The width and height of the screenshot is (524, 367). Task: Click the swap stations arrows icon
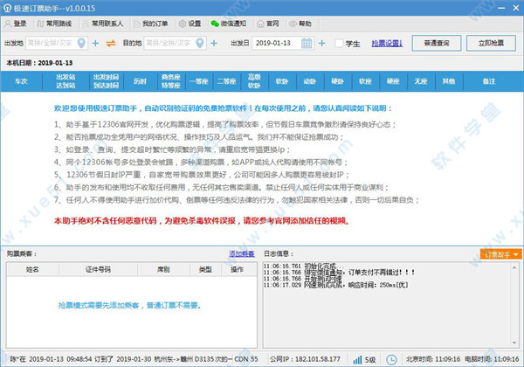110,43
